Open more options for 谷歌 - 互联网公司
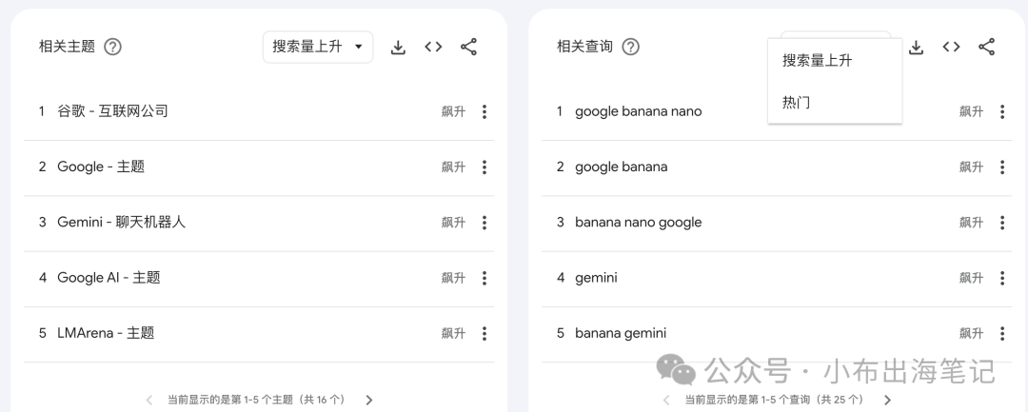This screenshot has width=1028, height=412. (484, 111)
